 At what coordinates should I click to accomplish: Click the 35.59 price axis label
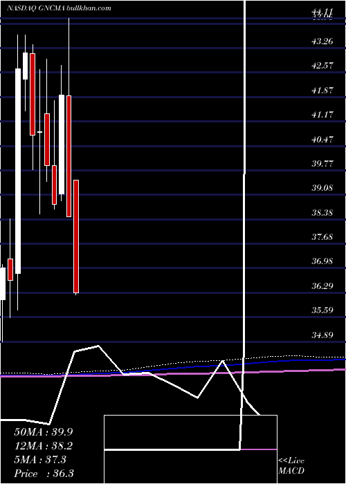322,310
